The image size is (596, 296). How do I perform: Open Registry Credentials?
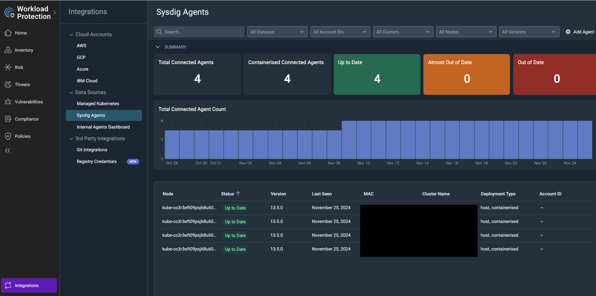pos(97,161)
